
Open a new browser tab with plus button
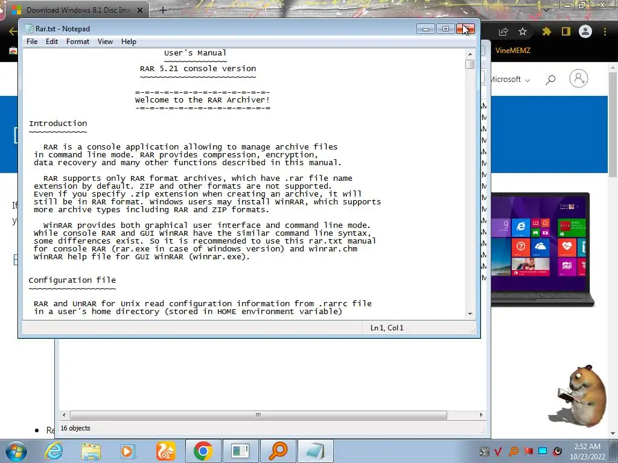(x=163, y=10)
